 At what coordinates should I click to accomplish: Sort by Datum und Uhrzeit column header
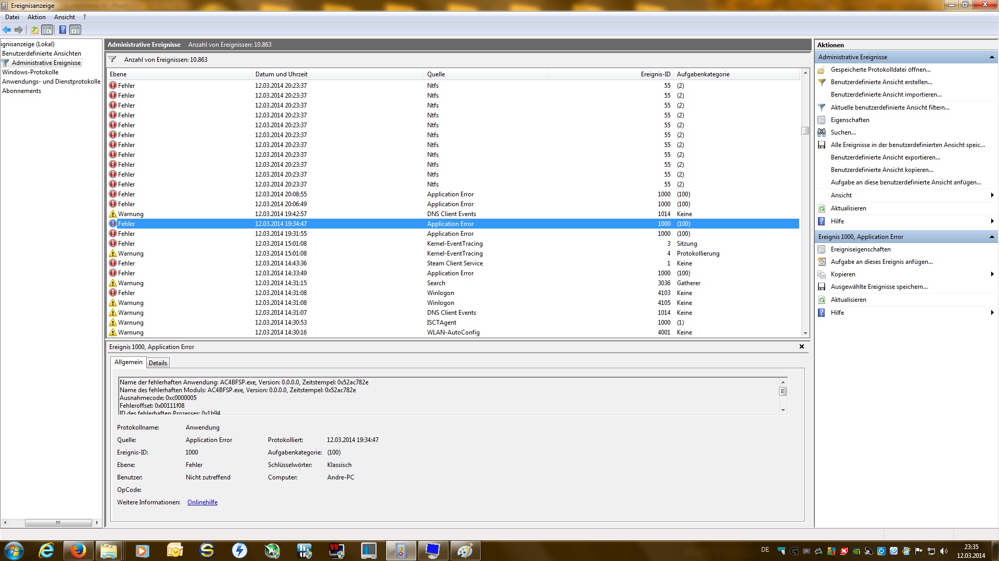(281, 74)
